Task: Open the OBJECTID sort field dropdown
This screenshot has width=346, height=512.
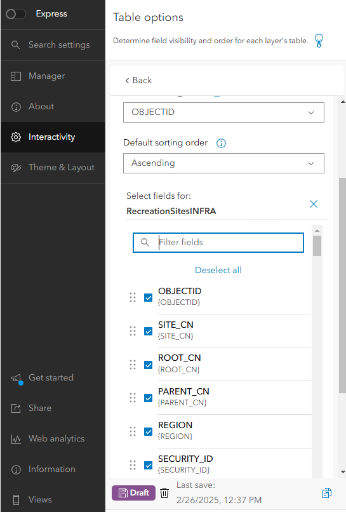Action: point(223,112)
